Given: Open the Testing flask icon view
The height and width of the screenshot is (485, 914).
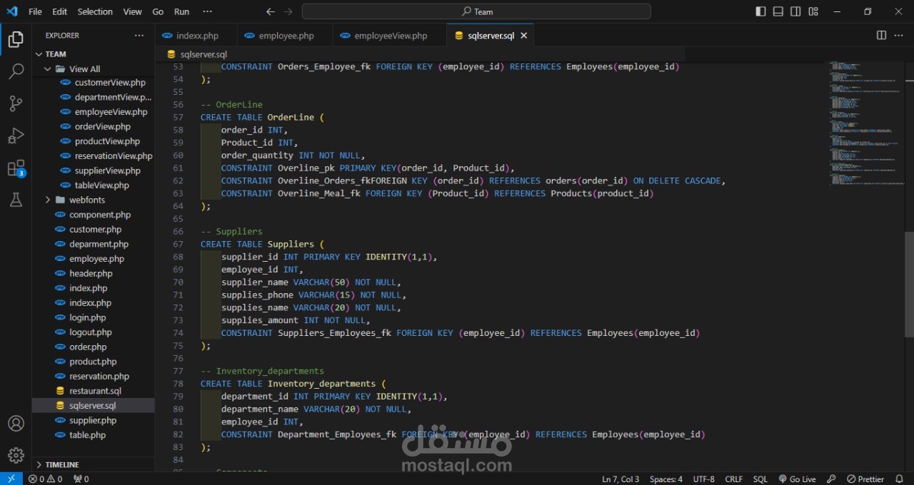Looking at the screenshot, I should [16, 200].
